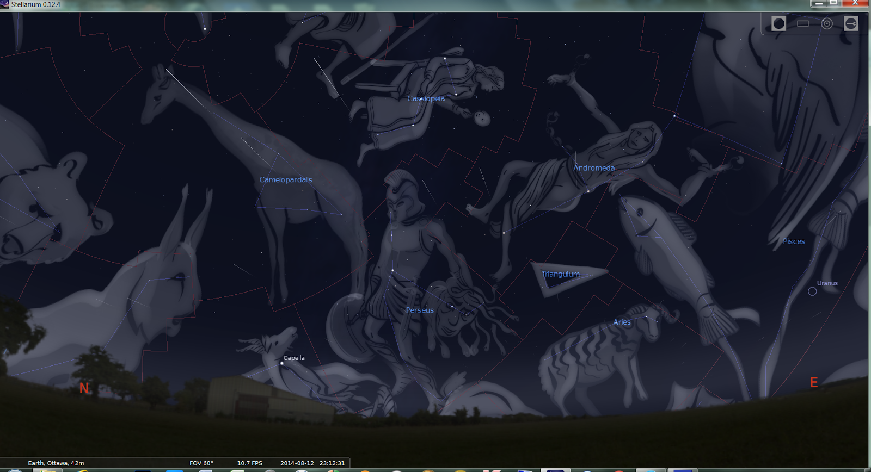The height and width of the screenshot is (472, 871).
Task: Select the Aries constellation label
Action: pyautogui.click(x=622, y=322)
